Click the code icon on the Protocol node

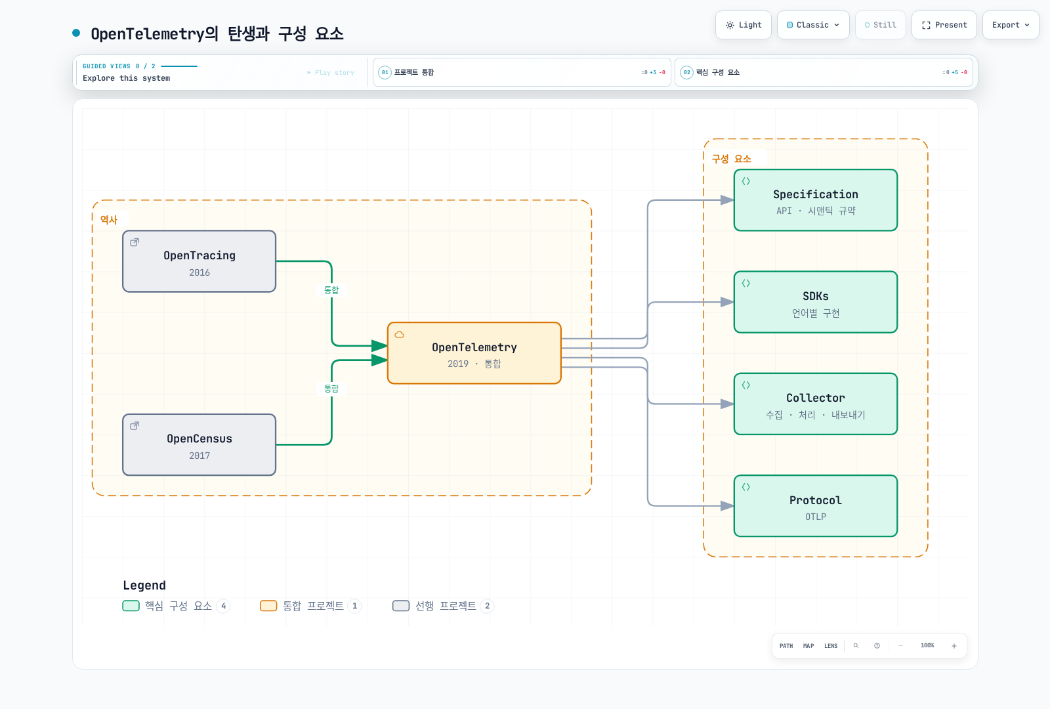pos(745,487)
